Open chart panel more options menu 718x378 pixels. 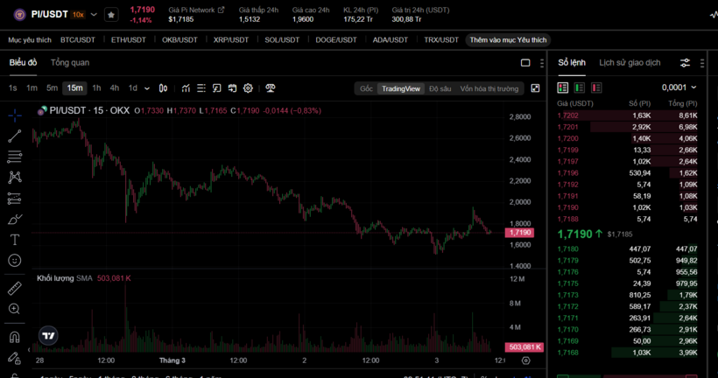(x=542, y=63)
